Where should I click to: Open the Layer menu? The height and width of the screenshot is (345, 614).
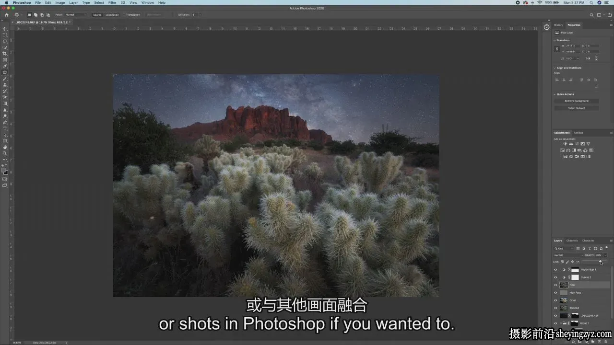[x=73, y=2]
